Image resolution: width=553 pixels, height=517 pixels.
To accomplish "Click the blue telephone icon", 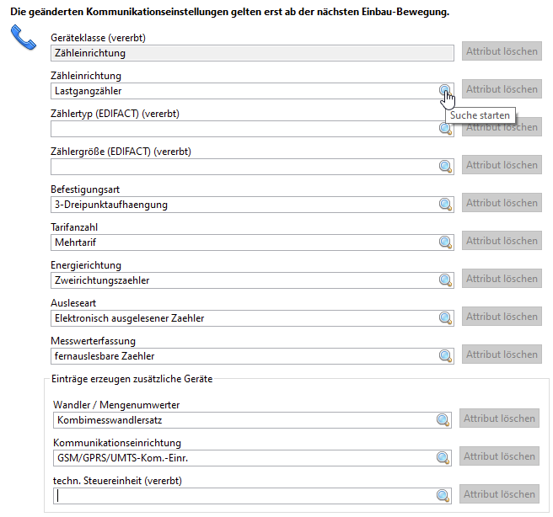I will 24,38.
